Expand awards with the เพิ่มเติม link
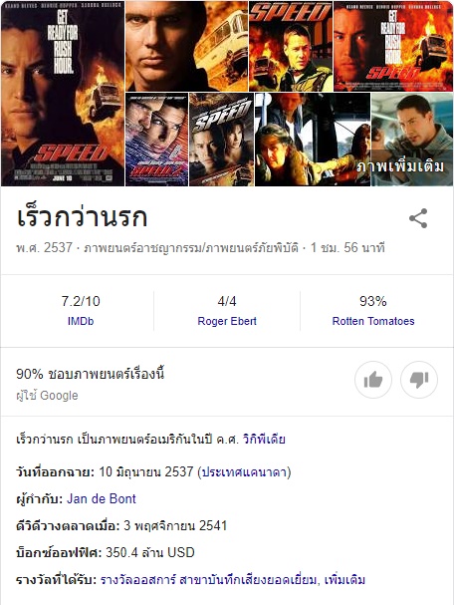 point(344,579)
